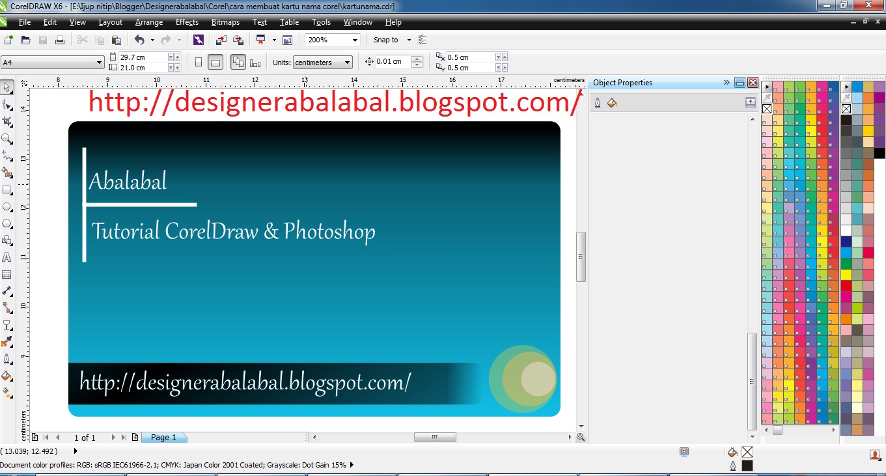Use the eyedropper in the left palette

(x=767, y=98)
